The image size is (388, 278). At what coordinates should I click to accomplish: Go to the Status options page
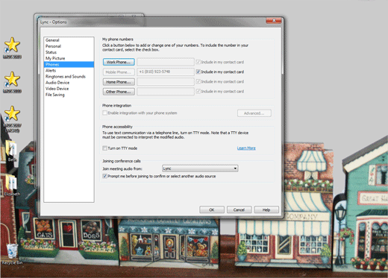click(x=69, y=52)
